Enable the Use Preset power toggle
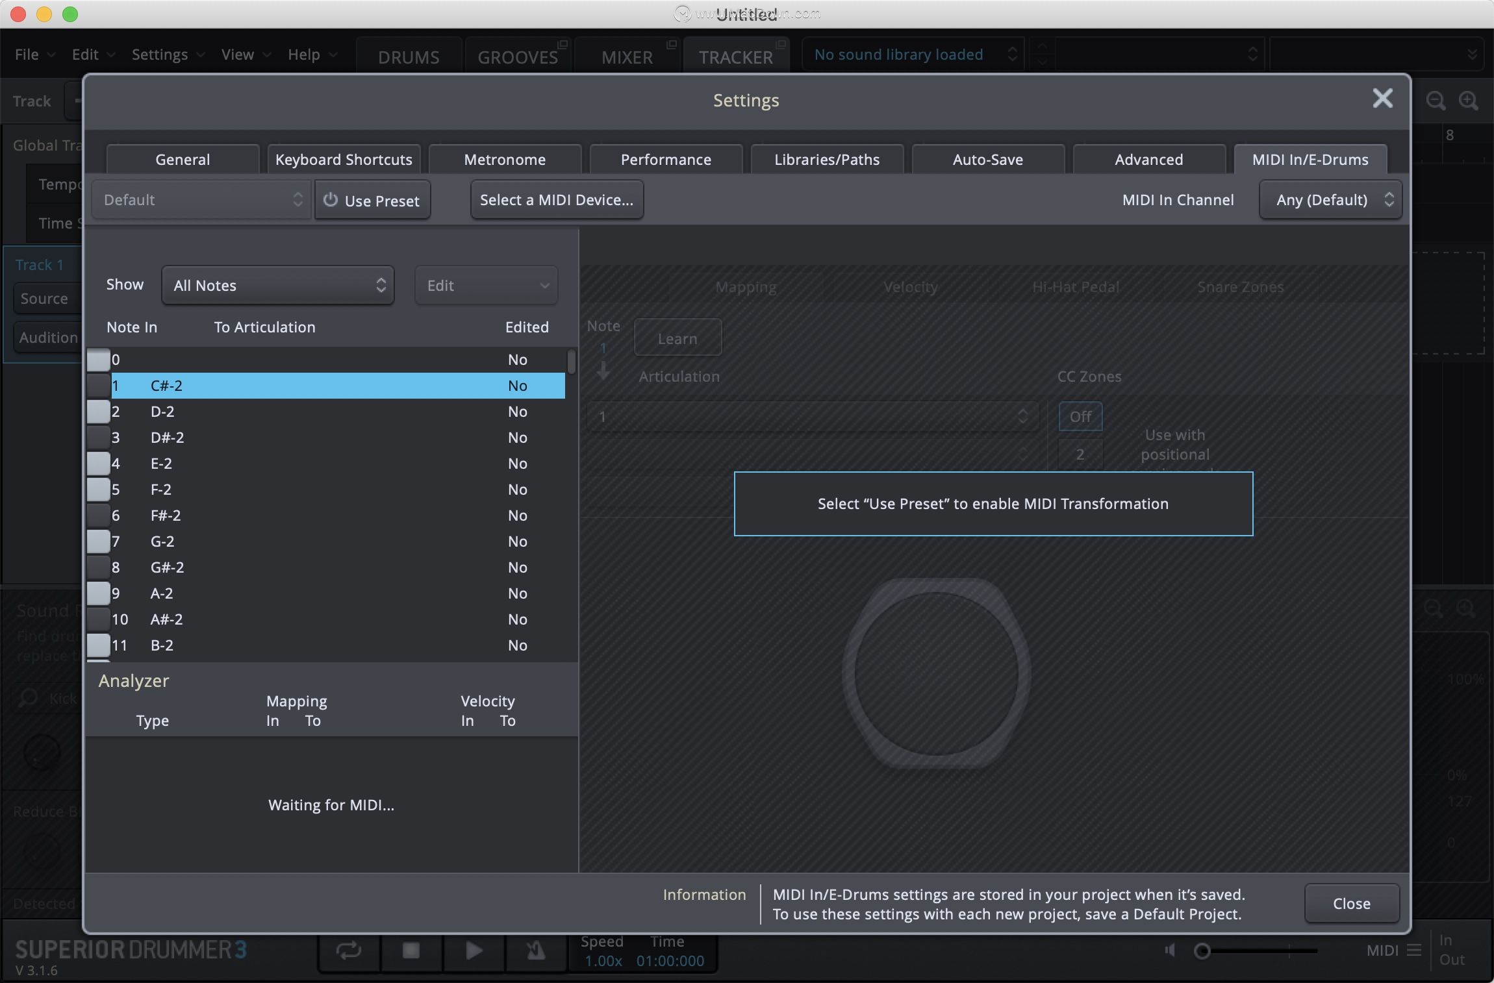Screen dimensions: 1494x983 click(x=372, y=200)
